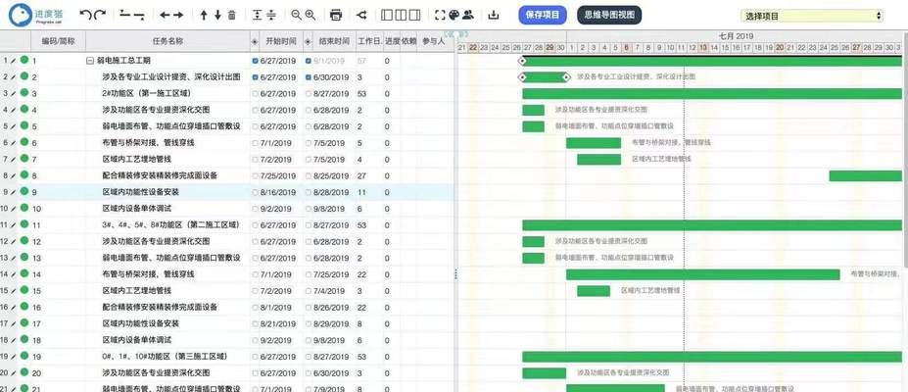This screenshot has width=908, height=392.
Task: Zoom in the Gantt timeline
Action: coord(311,15)
